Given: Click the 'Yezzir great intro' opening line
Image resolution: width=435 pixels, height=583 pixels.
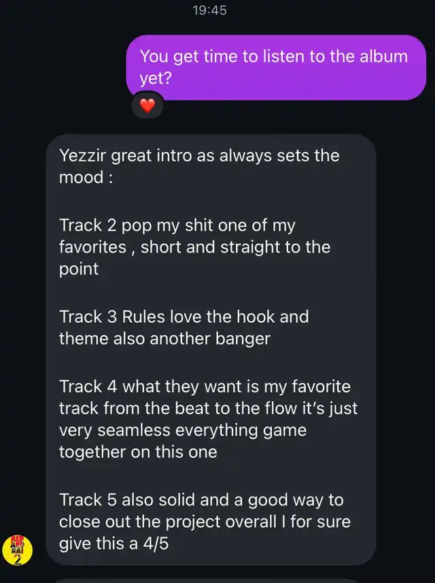Looking at the screenshot, I should pos(199,166).
